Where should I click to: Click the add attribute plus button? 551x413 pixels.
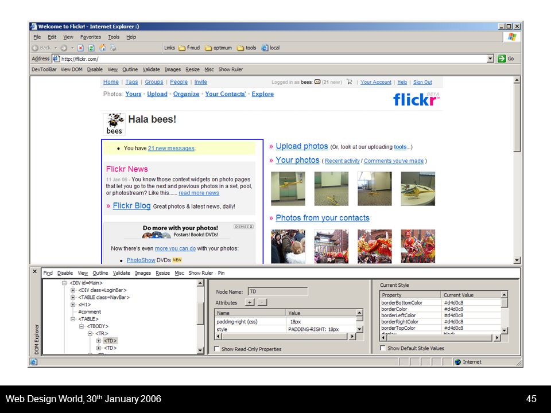pos(250,302)
